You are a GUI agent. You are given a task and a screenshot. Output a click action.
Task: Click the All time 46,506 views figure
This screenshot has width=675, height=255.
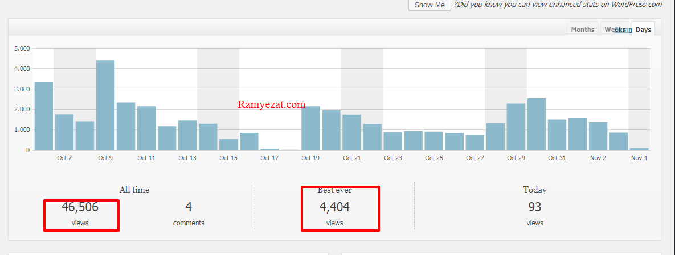point(80,207)
